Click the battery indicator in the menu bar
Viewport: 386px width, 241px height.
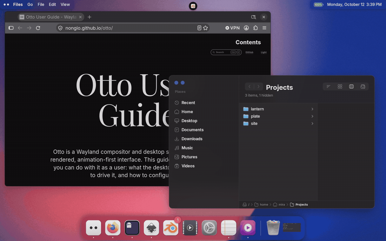click(318, 5)
